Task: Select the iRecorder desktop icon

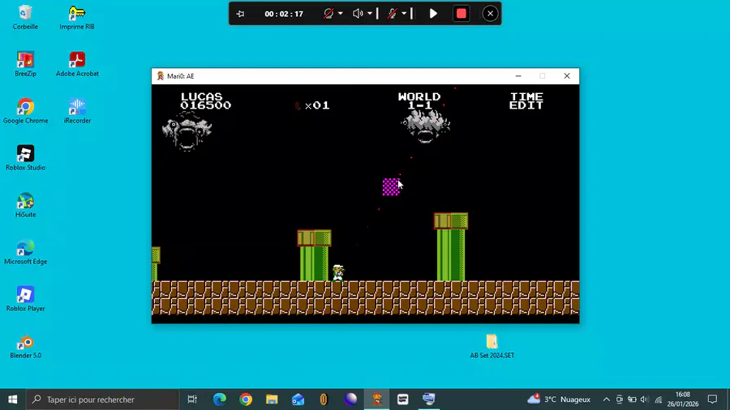Action: (77, 112)
